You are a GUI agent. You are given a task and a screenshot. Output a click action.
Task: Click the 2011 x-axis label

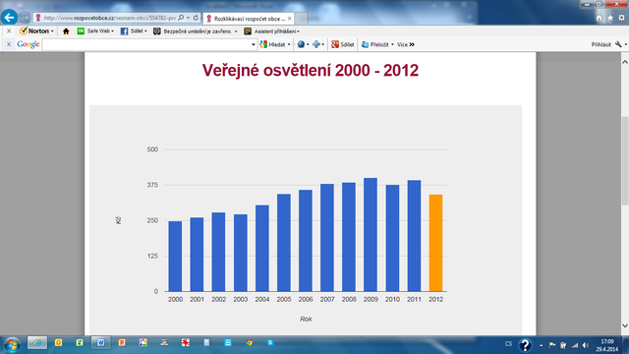point(414,299)
